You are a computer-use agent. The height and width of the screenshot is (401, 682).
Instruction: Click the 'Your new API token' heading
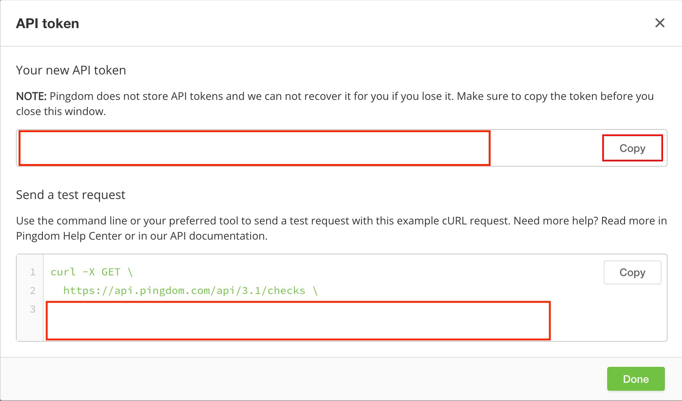[x=71, y=70]
